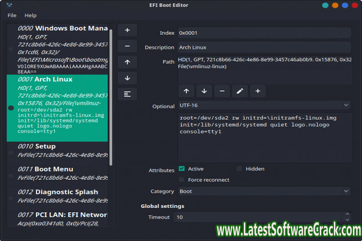The height and width of the screenshot is (241, 362).
Task: Select radio button for Windows Boot Manager entry
Action: pyautogui.click(x=11, y=49)
